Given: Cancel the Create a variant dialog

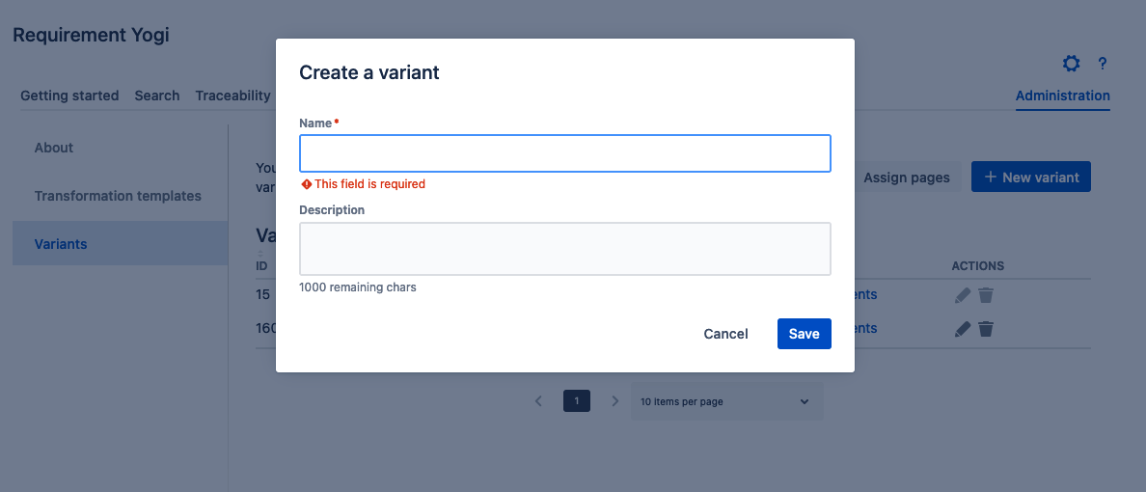Looking at the screenshot, I should pyautogui.click(x=725, y=334).
